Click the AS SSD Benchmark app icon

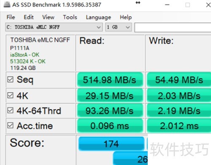[7, 4]
